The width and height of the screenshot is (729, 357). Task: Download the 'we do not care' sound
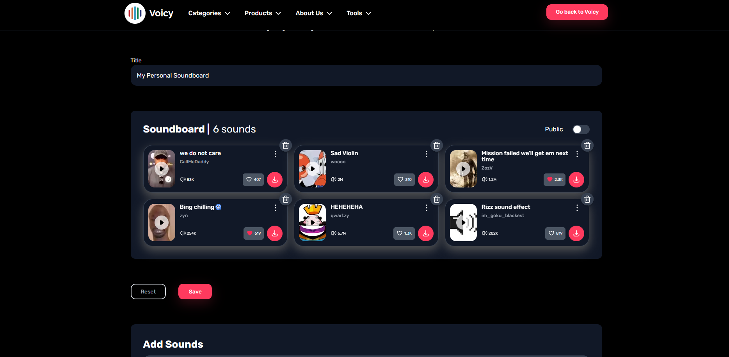275,180
